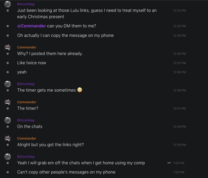Select the Blitzschlag username above "On the chats"

coord(26,120)
